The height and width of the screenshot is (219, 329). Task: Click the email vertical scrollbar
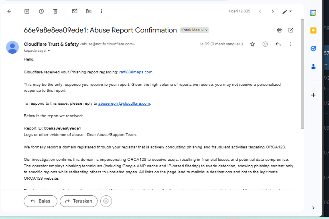(x=303, y=74)
